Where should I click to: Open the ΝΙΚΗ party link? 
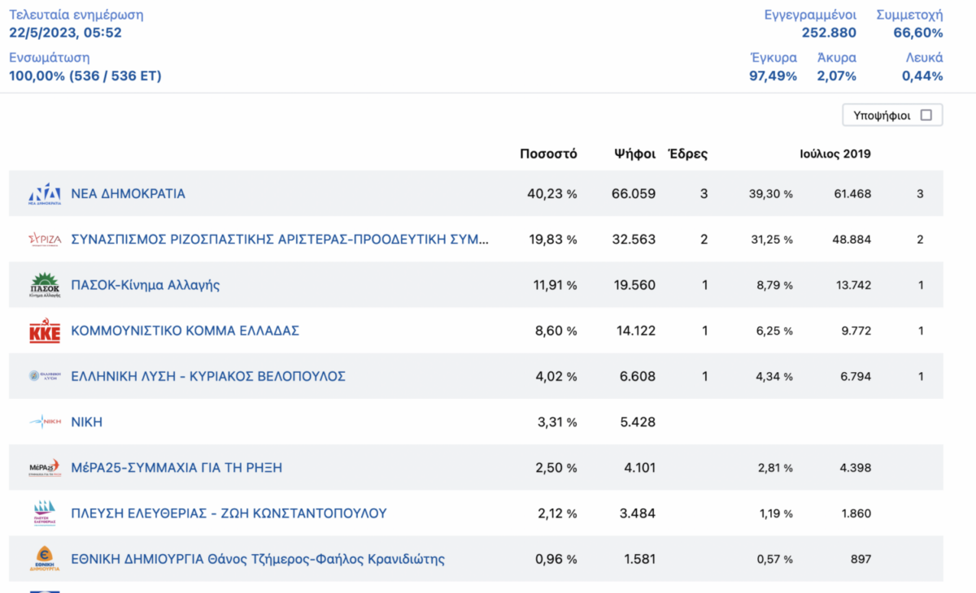pos(87,422)
